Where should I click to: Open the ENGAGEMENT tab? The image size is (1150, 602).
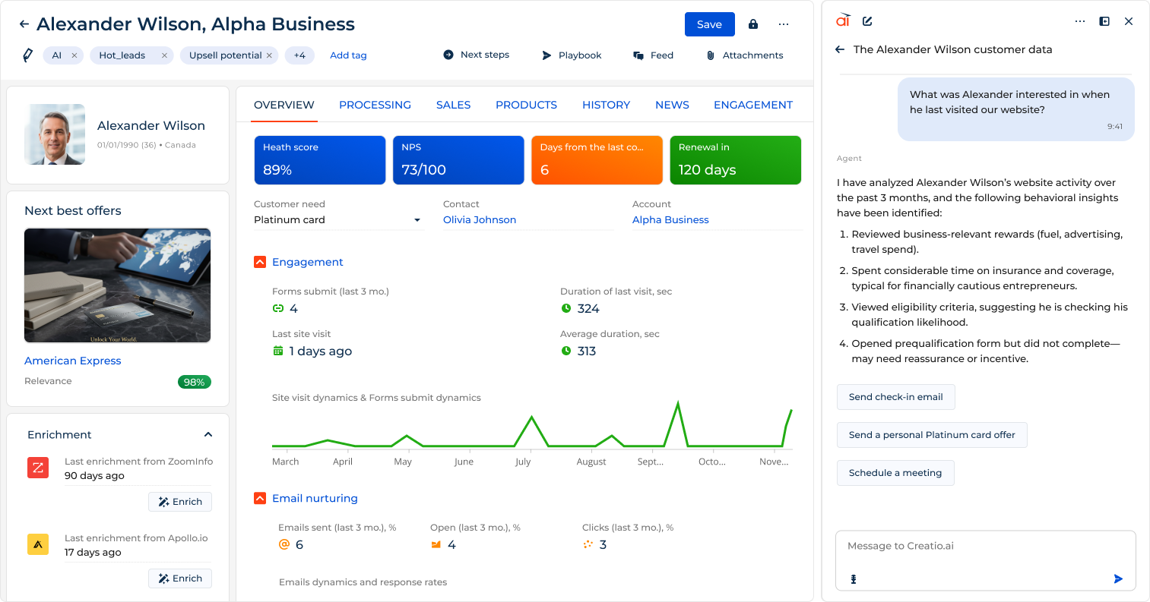pos(752,105)
